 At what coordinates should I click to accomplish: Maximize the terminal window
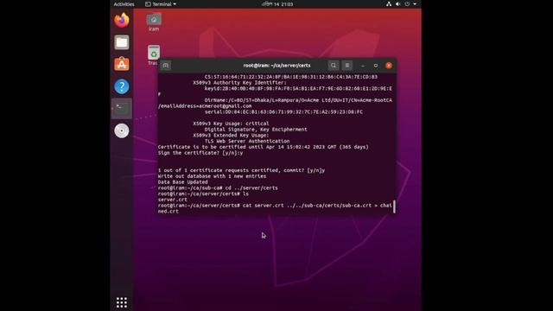(x=376, y=66)
